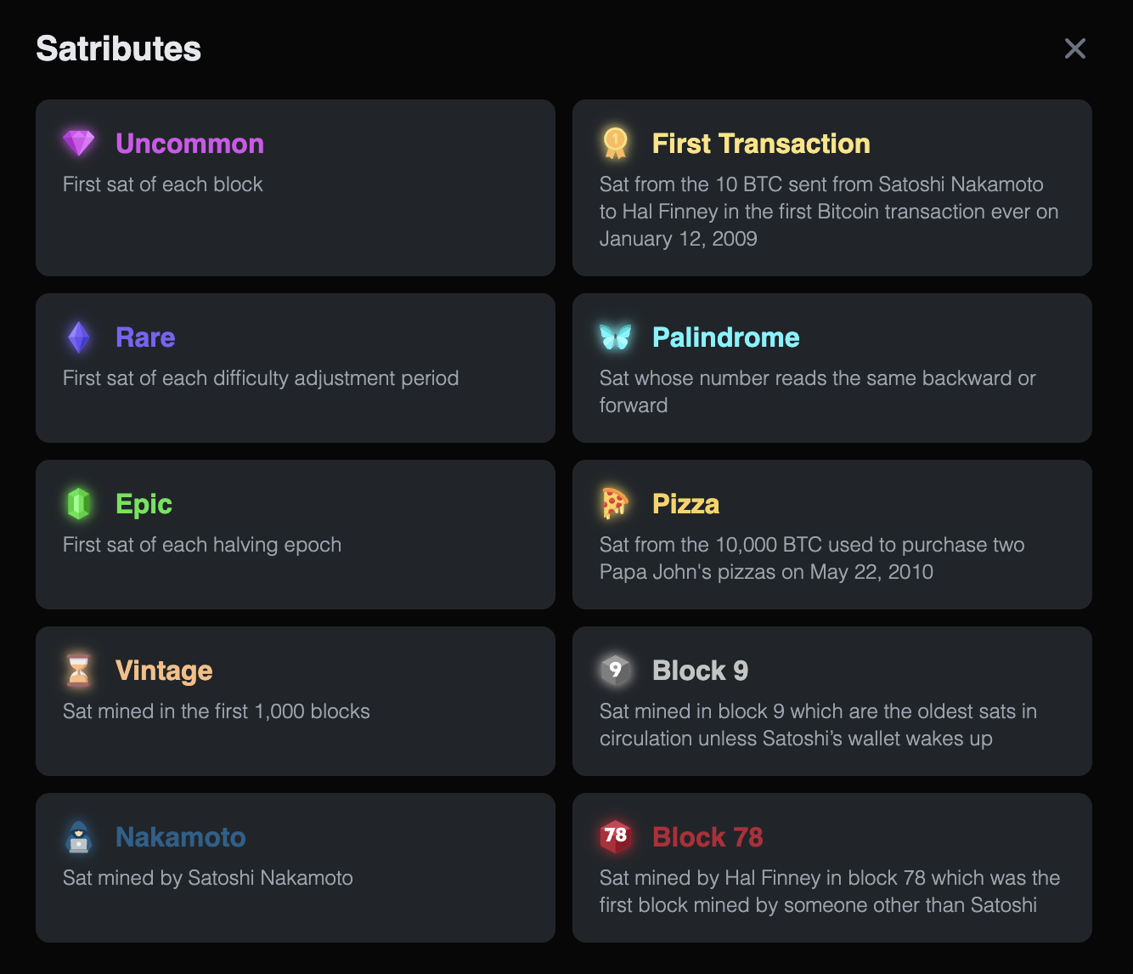Click the Nakamoto heading text
Image resolution: width=1133 pixels, height=974 pixels.
coord(180,837)
